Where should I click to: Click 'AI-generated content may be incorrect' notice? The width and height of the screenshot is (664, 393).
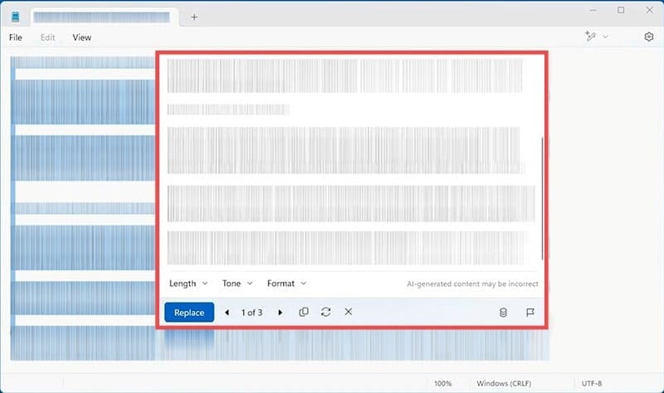472,284
